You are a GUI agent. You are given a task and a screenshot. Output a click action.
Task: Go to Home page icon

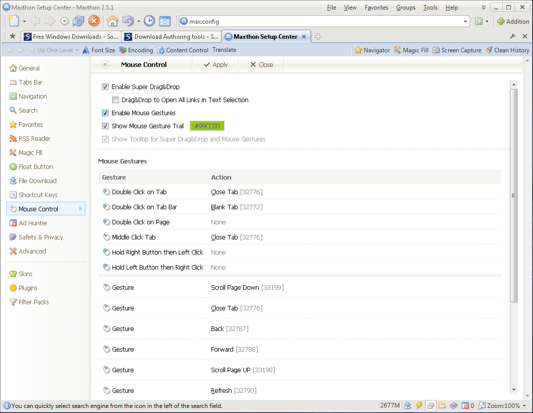click(x=113, y=21)
